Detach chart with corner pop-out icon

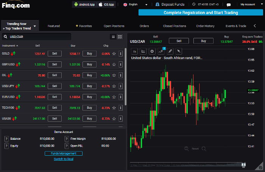click(x=260, y=167)
